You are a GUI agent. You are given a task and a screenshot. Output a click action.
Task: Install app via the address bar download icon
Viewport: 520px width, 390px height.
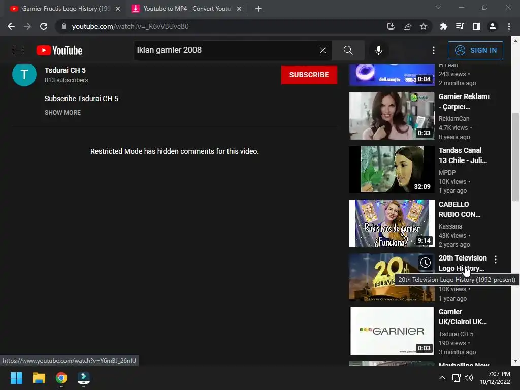click(391, 26)
